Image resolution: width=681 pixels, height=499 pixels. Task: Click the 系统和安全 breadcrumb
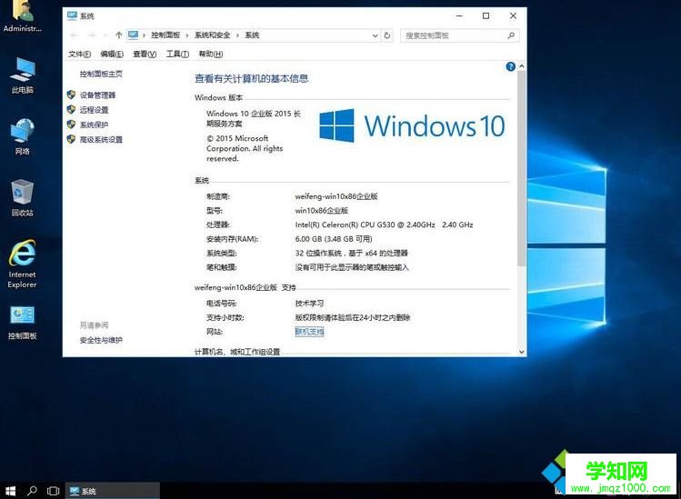pos(213,35)
